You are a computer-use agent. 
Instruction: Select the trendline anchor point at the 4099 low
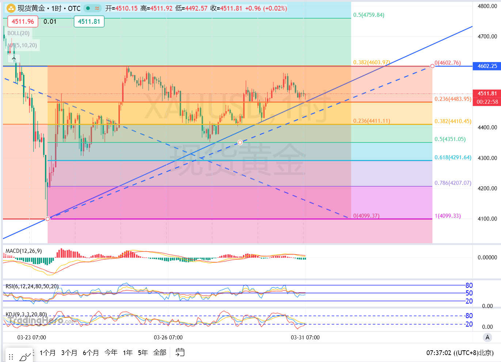(48, 219)
